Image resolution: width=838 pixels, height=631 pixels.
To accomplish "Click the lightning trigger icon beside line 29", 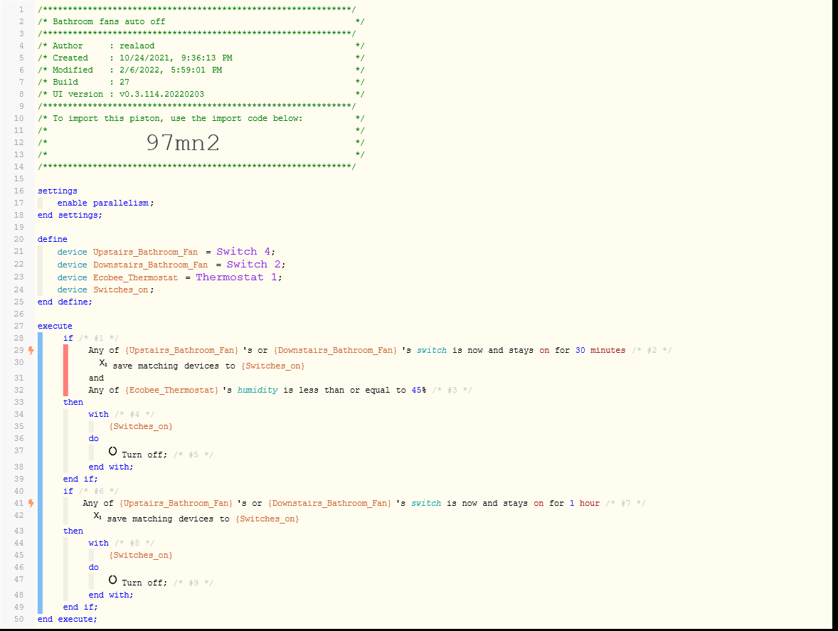I will coord(29,350).
